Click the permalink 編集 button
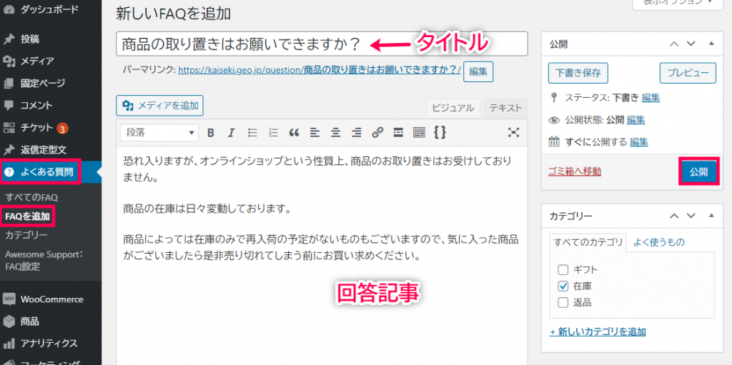Image resolution: width=732 pixels, height=365 pixels. 478,71
